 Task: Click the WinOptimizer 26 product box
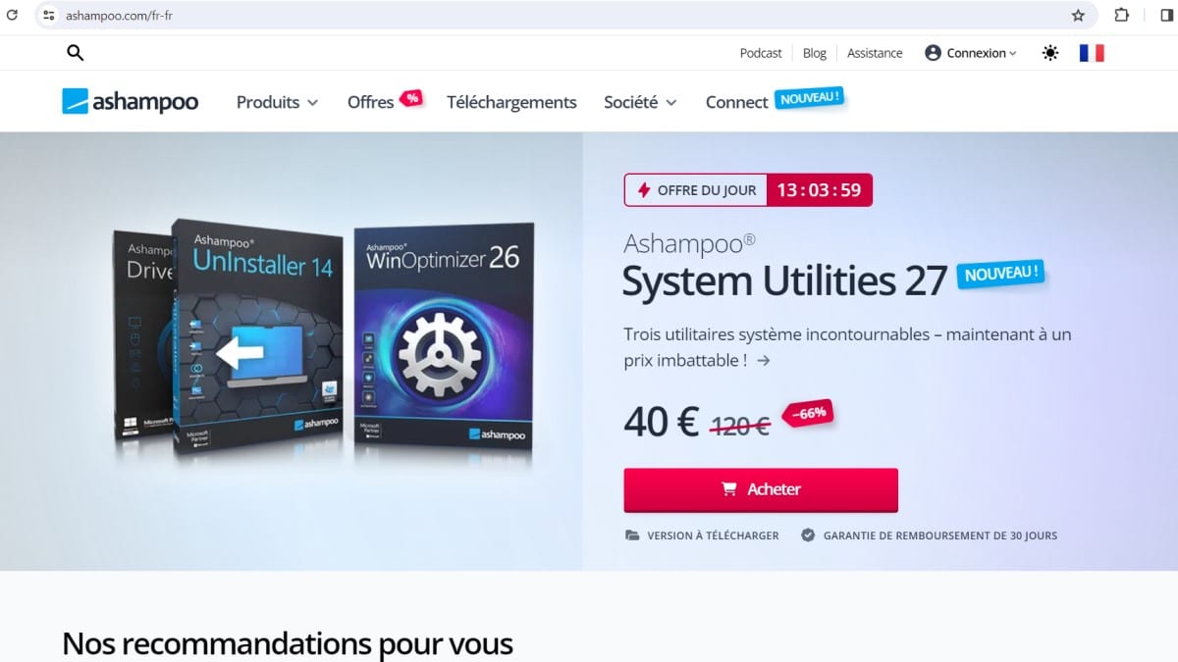[444, 336]
